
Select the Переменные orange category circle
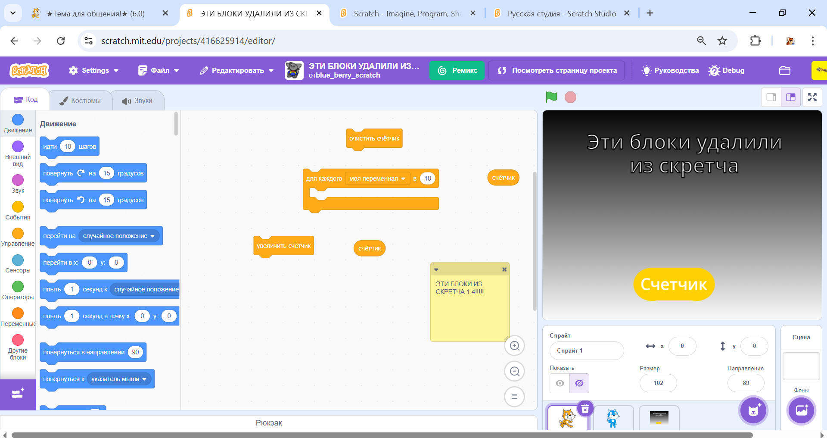18,313
